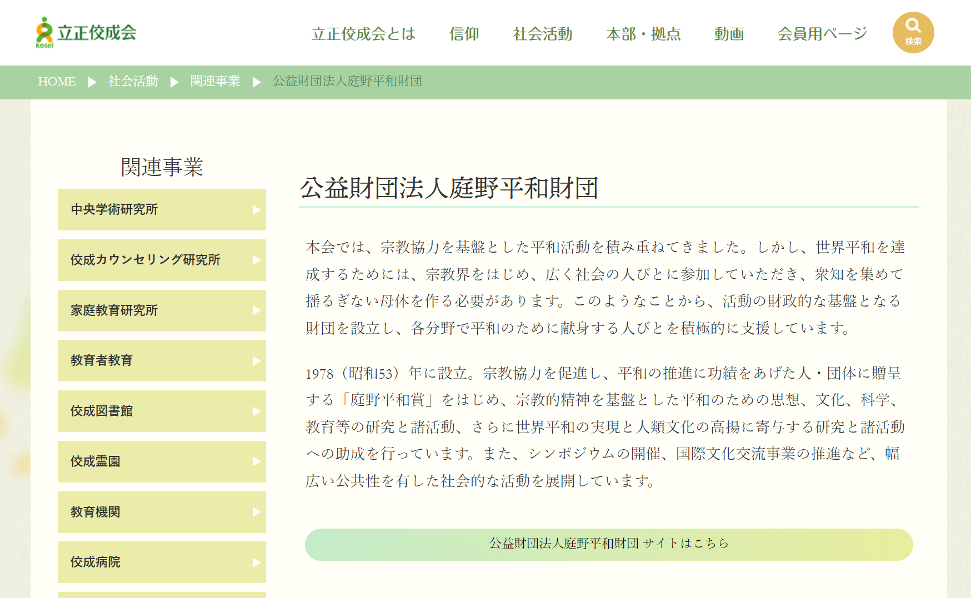Select 教育者教育 in the sidebar
The width and height of the screenshot is (971, 598).
162,360
